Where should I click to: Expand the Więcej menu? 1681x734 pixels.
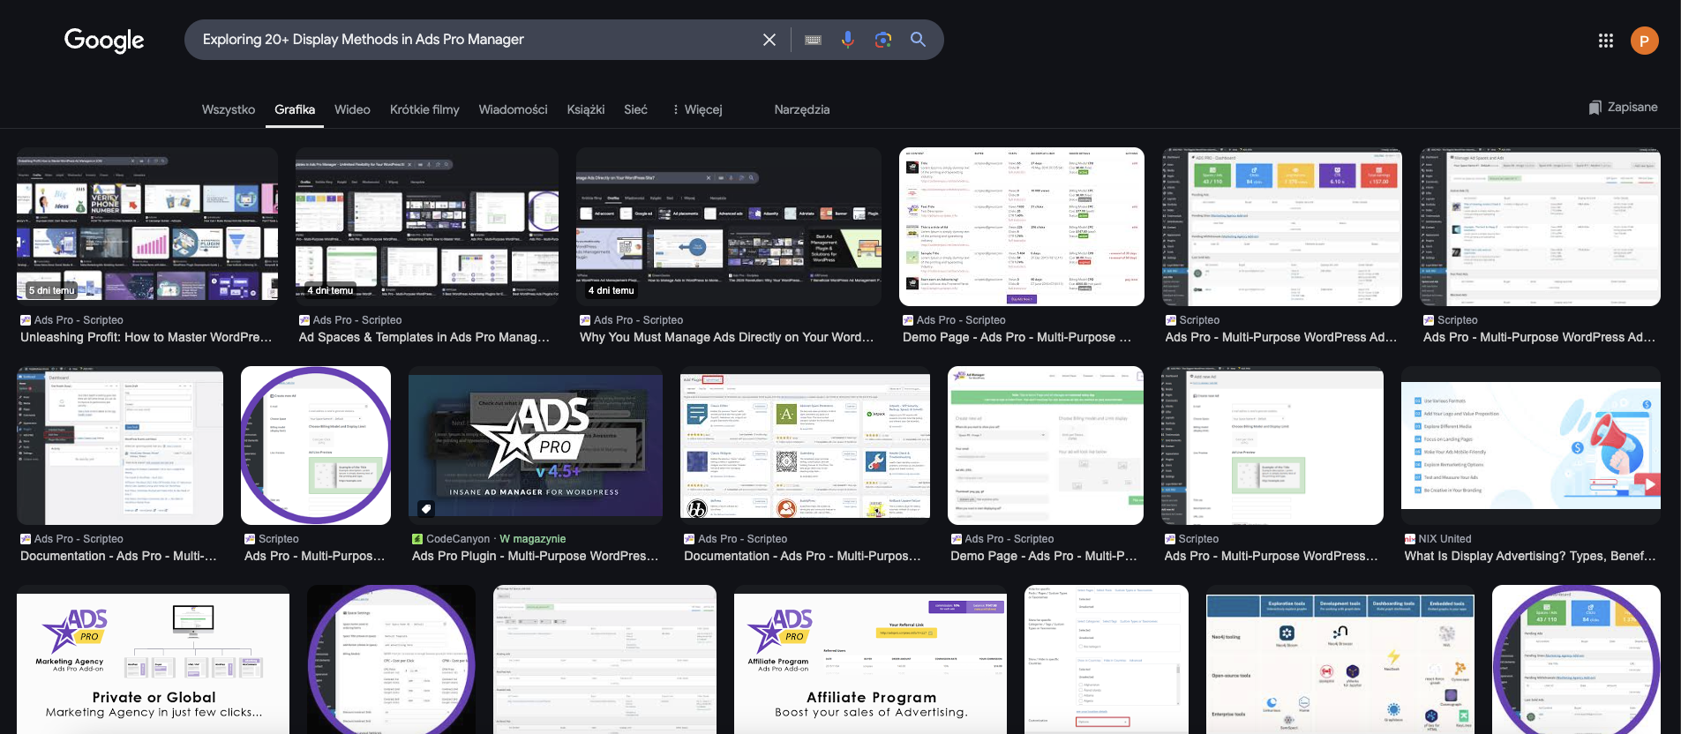tap(697, 109)
